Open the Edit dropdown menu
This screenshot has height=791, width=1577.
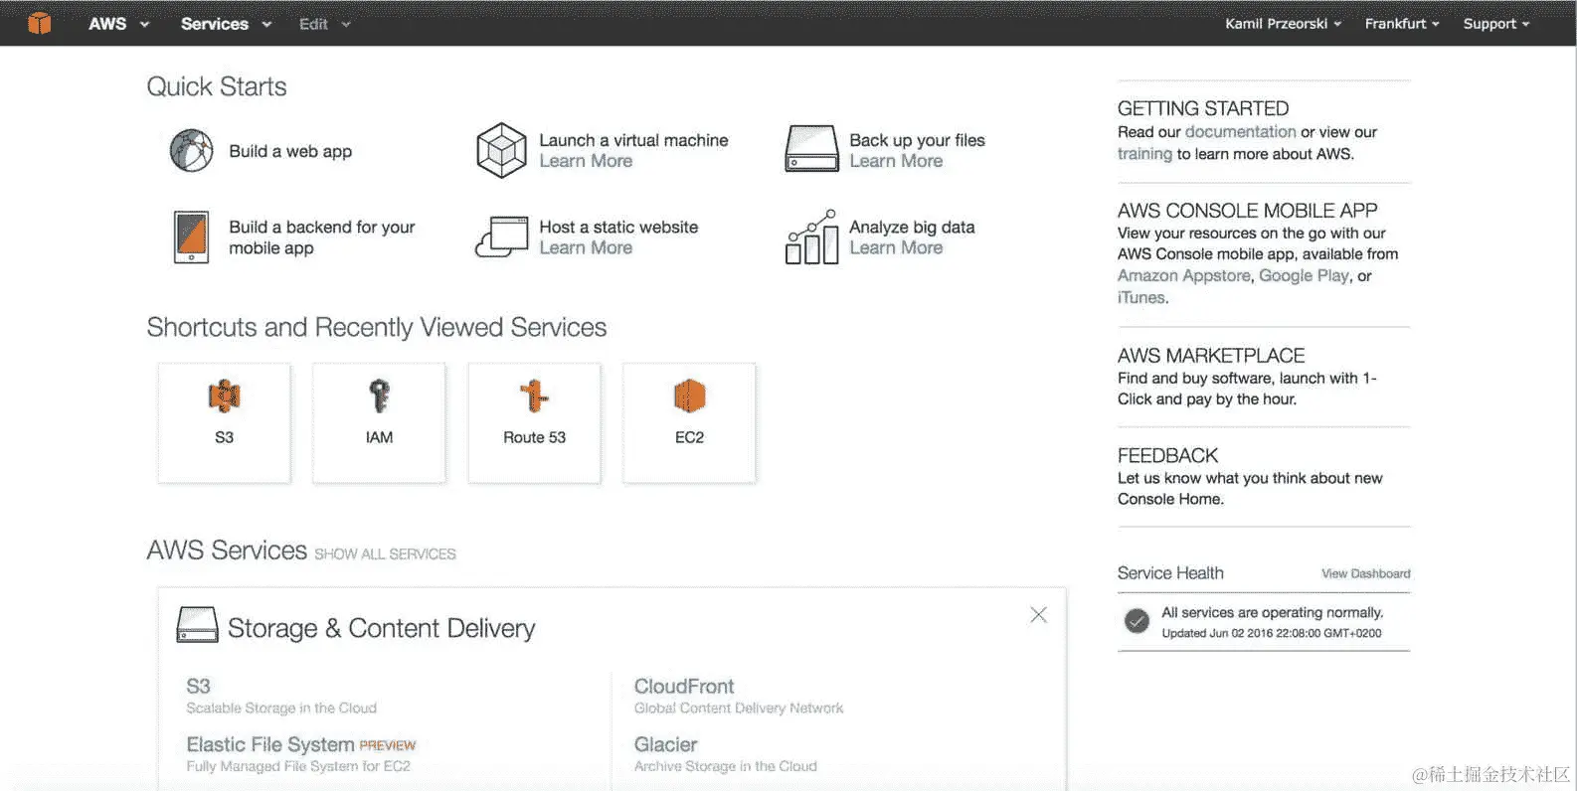[x=325, y=24]
